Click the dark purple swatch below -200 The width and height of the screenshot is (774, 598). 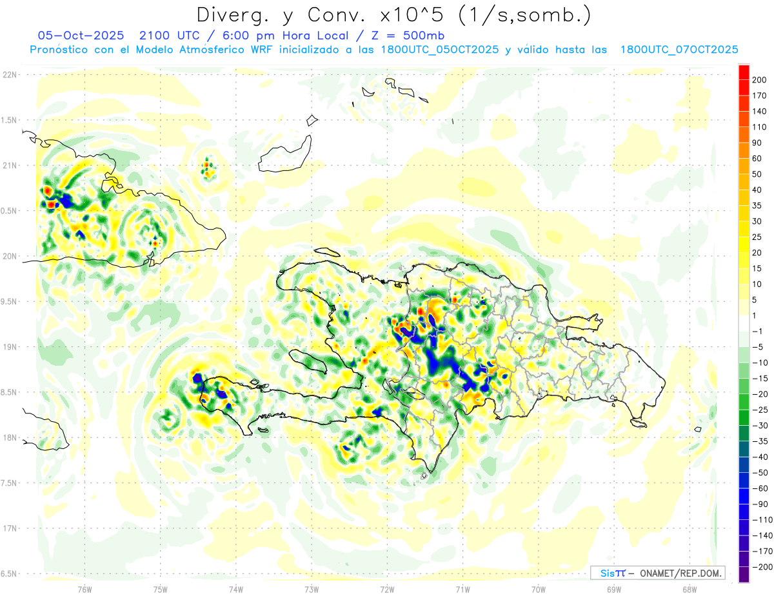(x=744, y=575)
